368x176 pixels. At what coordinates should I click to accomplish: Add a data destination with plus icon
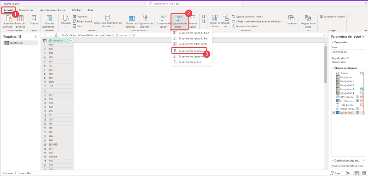363,160
